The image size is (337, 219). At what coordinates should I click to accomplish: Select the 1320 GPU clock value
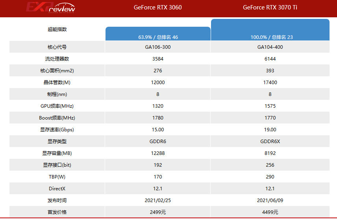point(158,106)
